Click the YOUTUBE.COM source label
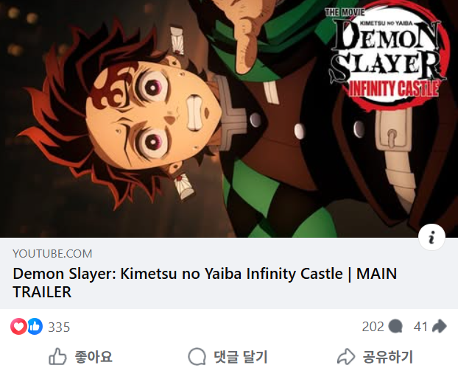 point(52,253)
